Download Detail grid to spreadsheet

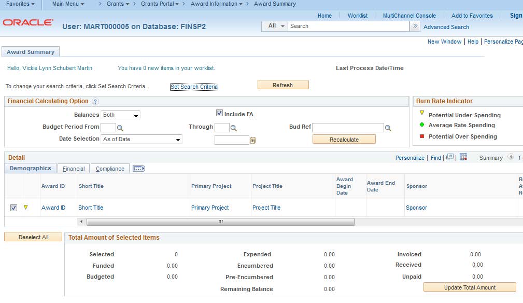click(x=463, y=157)
